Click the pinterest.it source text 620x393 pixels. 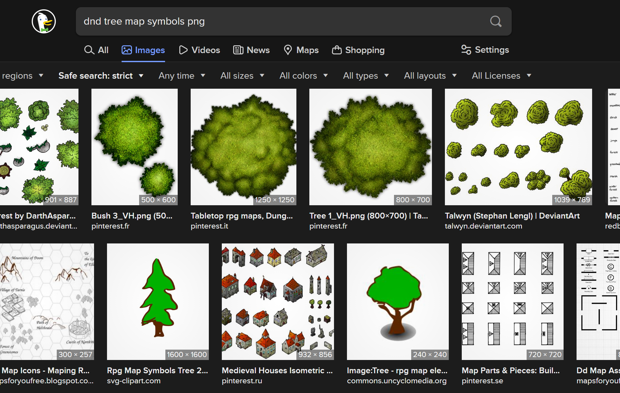click(x=209, y=226)
